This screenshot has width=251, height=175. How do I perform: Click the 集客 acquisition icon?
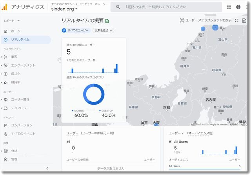click(5, 57)
